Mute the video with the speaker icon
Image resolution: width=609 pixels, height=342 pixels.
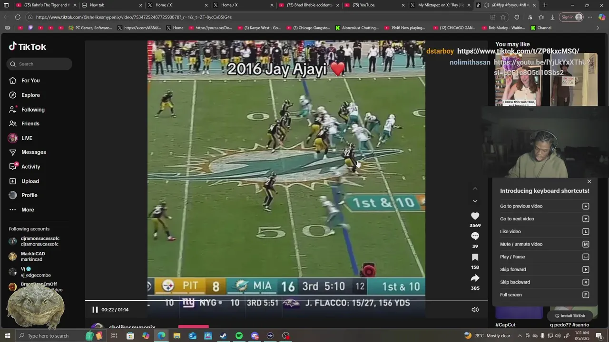pyautogui.click(x=475, y=310)
